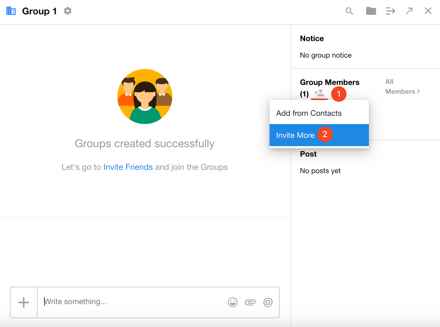Pop out the chat into a new window
The width and height of the screenshot is (440, 327).
click(409, 11)
